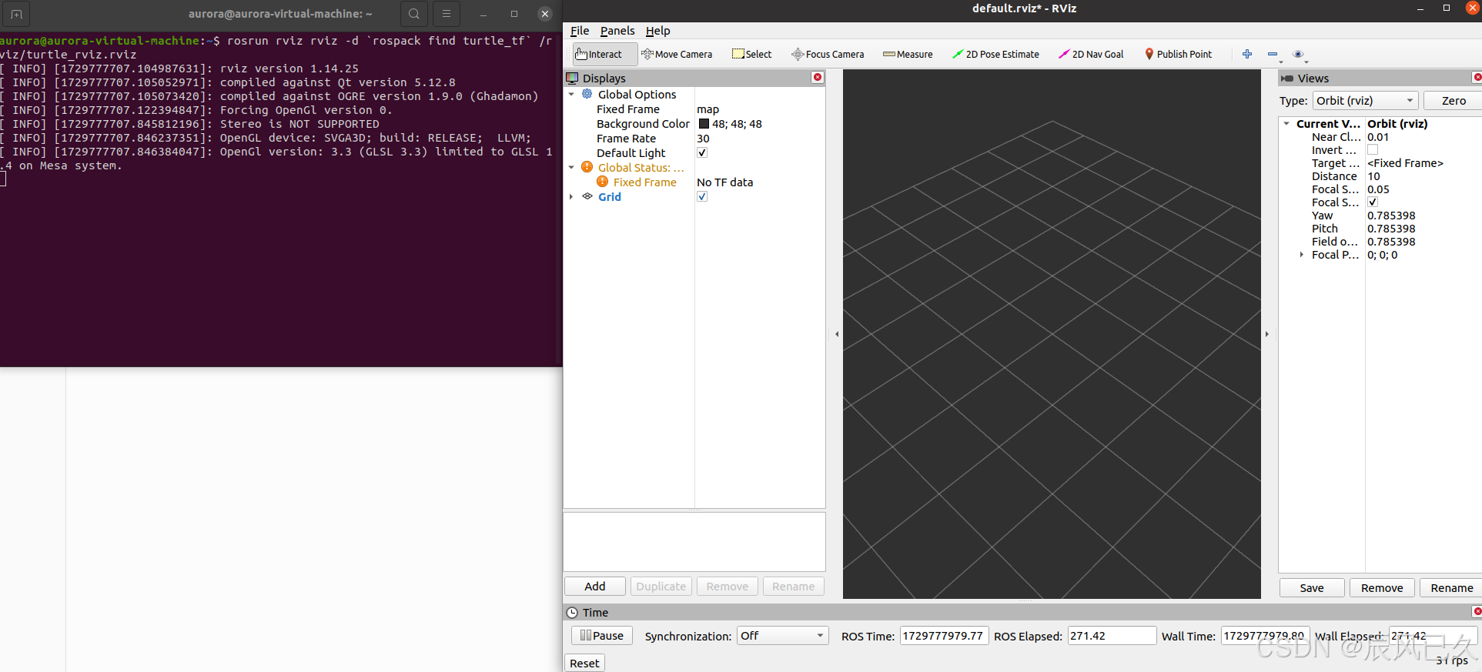Expand the Focal Point property
The image size is (1482, 672).
(x=1302, y=255)
